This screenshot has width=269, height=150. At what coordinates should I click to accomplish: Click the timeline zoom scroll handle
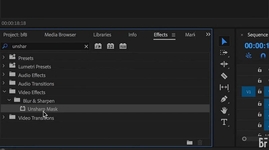click(x=244, y=139)
